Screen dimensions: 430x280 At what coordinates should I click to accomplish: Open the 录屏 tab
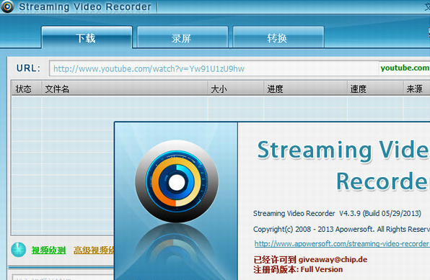pyautogui.click(x=183, y=37)
